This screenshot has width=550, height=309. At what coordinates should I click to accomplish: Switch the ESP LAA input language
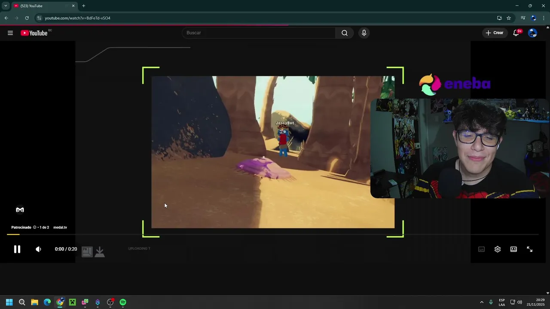(502, 302)
